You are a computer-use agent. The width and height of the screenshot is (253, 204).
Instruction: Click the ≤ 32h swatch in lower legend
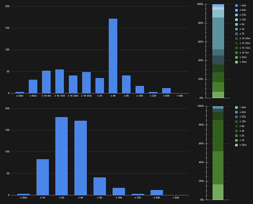tap(236, 117)
